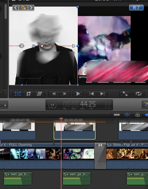Step back one frame button
The height and width of the screenshot is (189, 148).
pyautogui.click(x=54, y=94)
